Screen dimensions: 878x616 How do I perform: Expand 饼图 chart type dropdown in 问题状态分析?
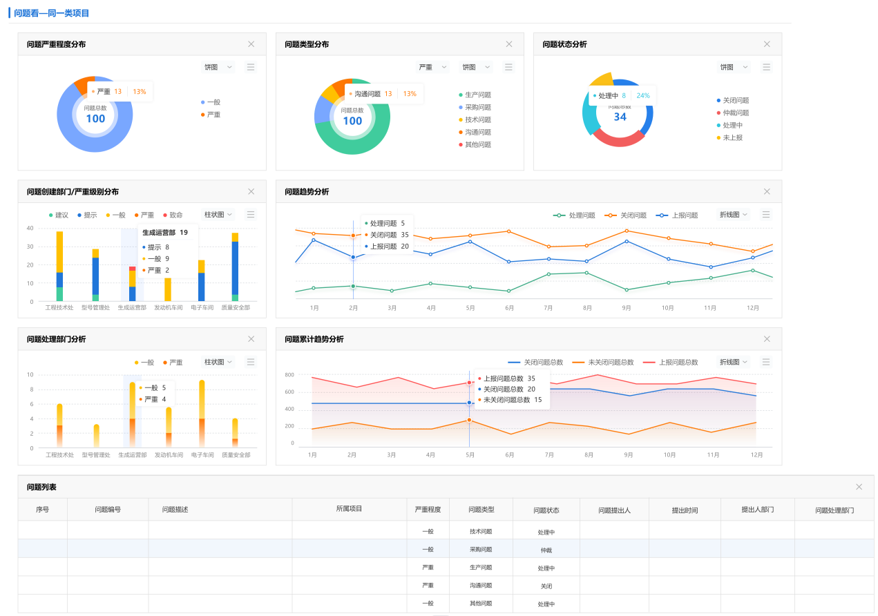pos(734,67)
